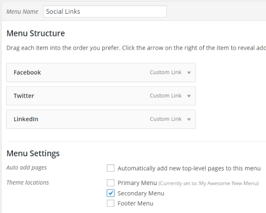
Task: Check the Primary Menu theme location
Action: [110, 183]
